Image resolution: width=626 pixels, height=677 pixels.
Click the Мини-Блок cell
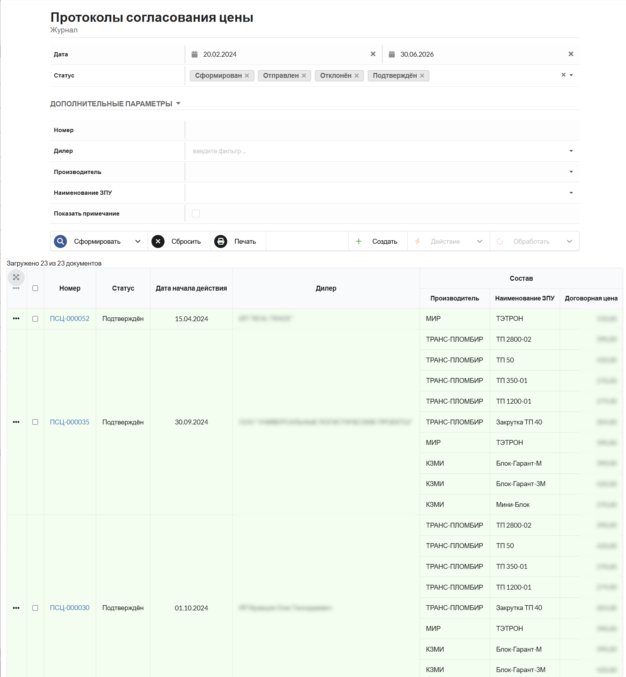coord(525,505)
